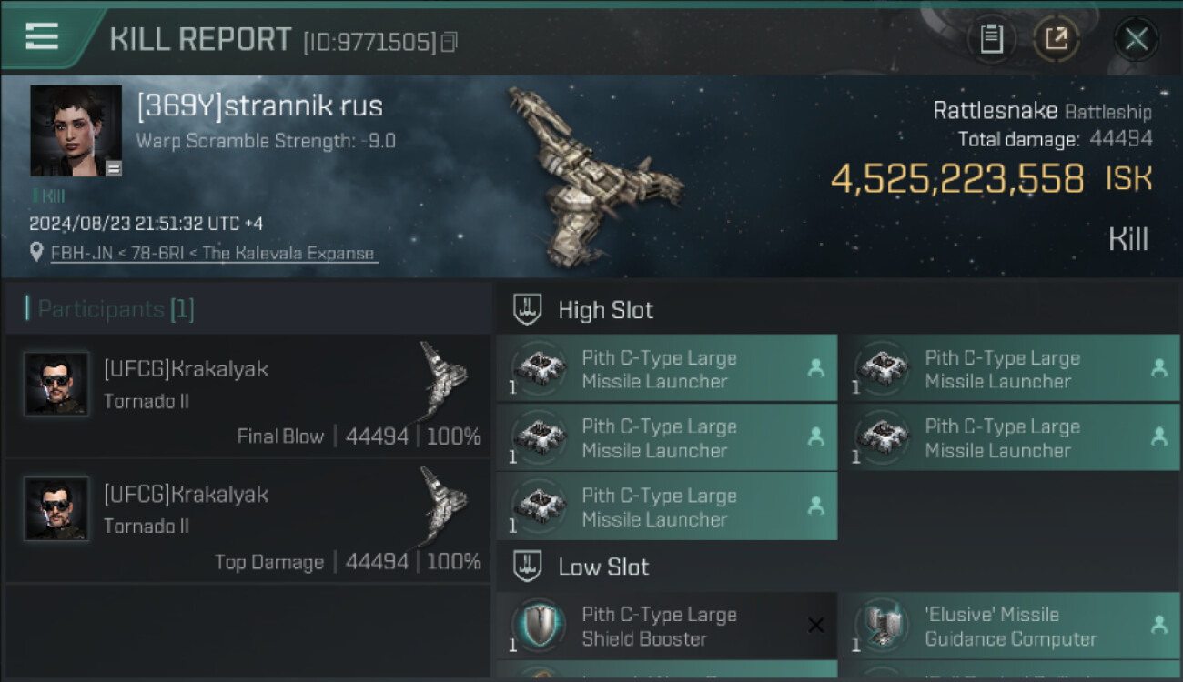This screenshot has width=1183, height=682.
Task: Click the destroyed X mark on Shield Booster
Action: pyautogui.click(x=815, y=625)
